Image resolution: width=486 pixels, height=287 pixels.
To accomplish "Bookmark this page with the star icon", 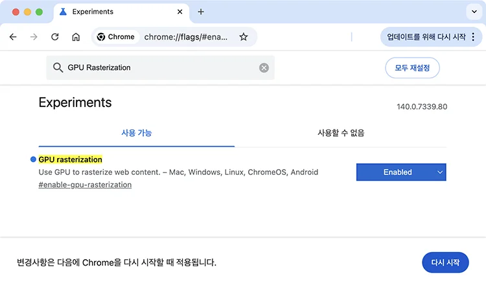I will (x=244, y=37).
